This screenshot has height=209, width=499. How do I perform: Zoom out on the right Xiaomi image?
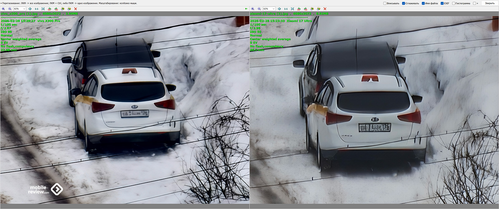(x=259, y=9)
